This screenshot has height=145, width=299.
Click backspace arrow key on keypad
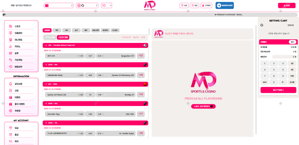[283, 82]
